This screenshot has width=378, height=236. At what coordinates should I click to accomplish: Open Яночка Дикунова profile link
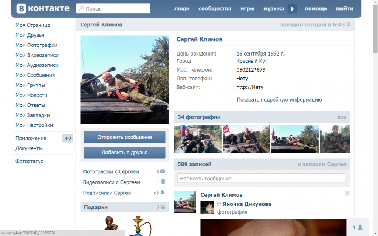point(247,204)
